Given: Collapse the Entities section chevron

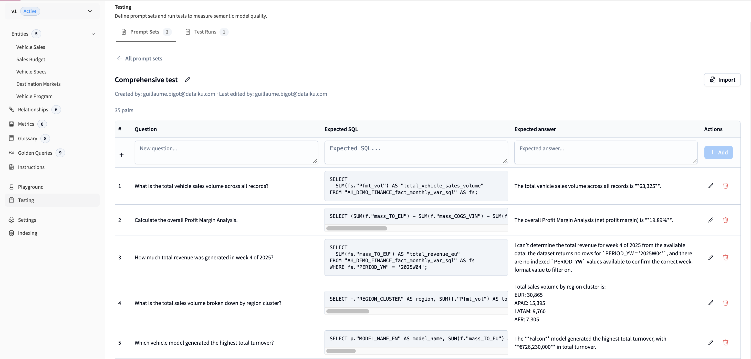Looking at the screenshot, I should [93, 34].
